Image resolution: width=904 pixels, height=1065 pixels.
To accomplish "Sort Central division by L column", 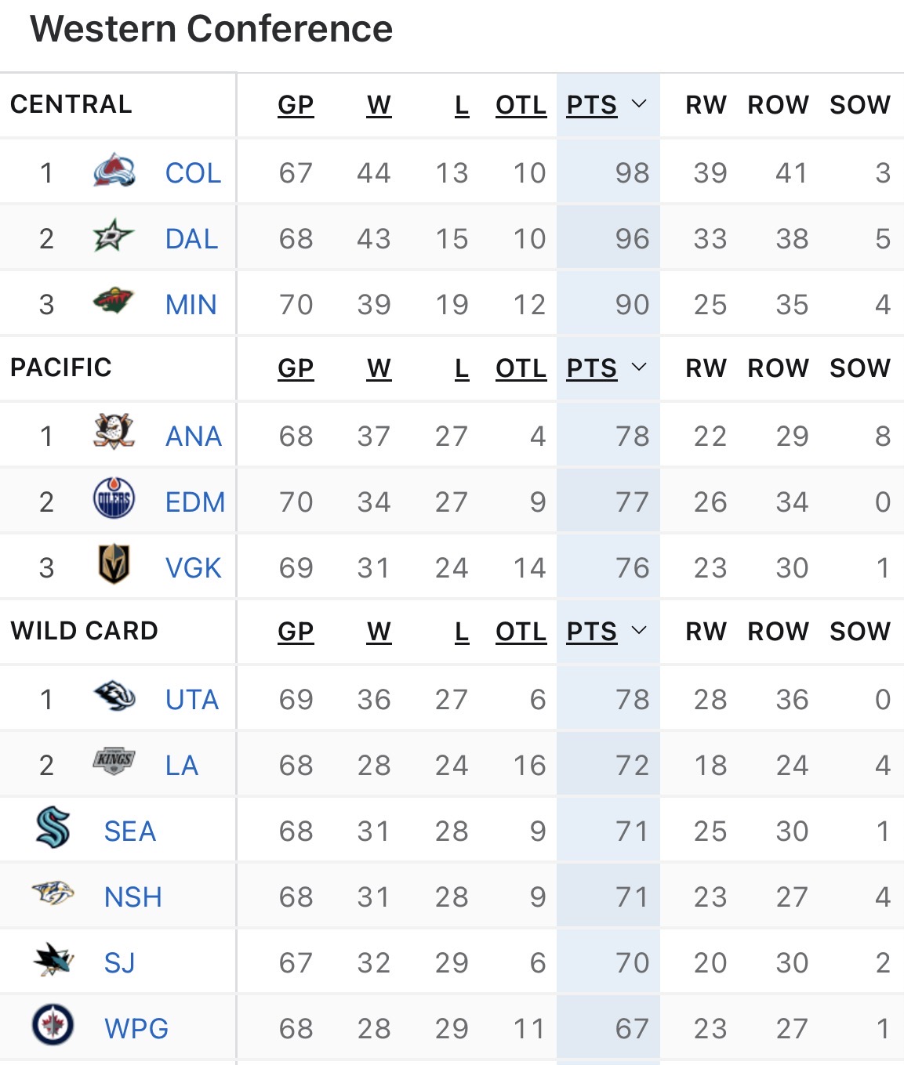I will [x=462, y=105].
